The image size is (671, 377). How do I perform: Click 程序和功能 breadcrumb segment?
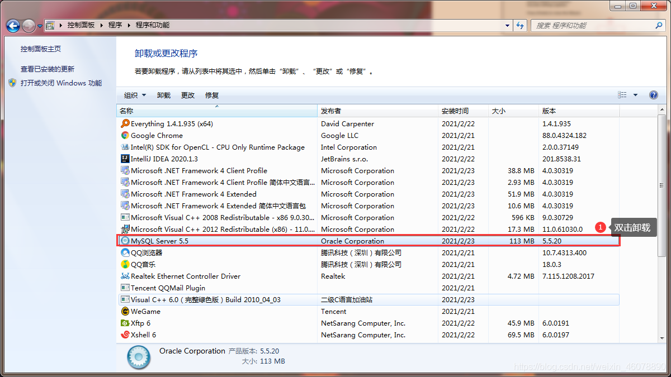pyautogui.click(x=153, y=25)
